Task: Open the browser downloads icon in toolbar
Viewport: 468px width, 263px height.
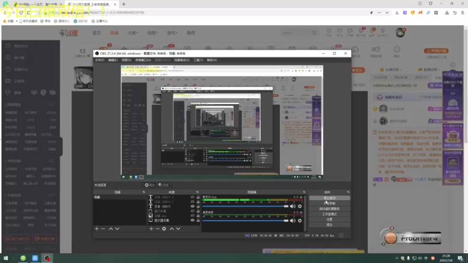Action: coord(447,13)
